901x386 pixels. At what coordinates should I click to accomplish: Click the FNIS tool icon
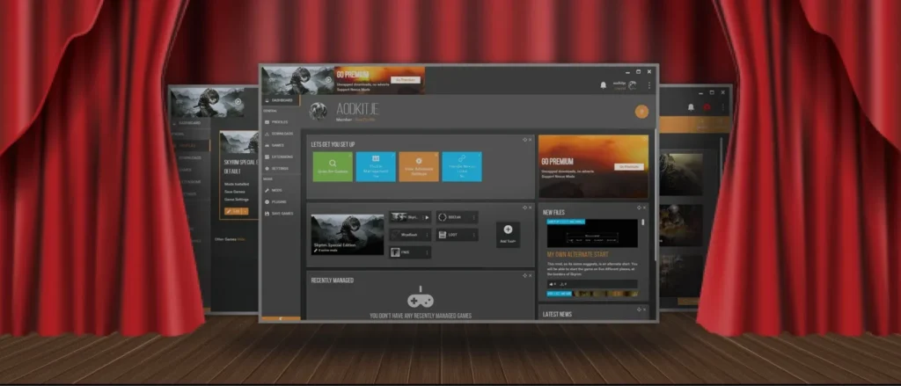point(395,252)
